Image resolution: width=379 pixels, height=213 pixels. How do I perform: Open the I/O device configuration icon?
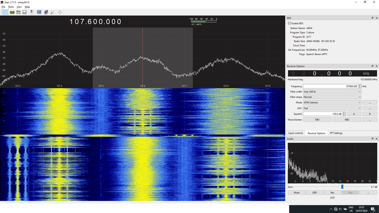click(12, 12)
